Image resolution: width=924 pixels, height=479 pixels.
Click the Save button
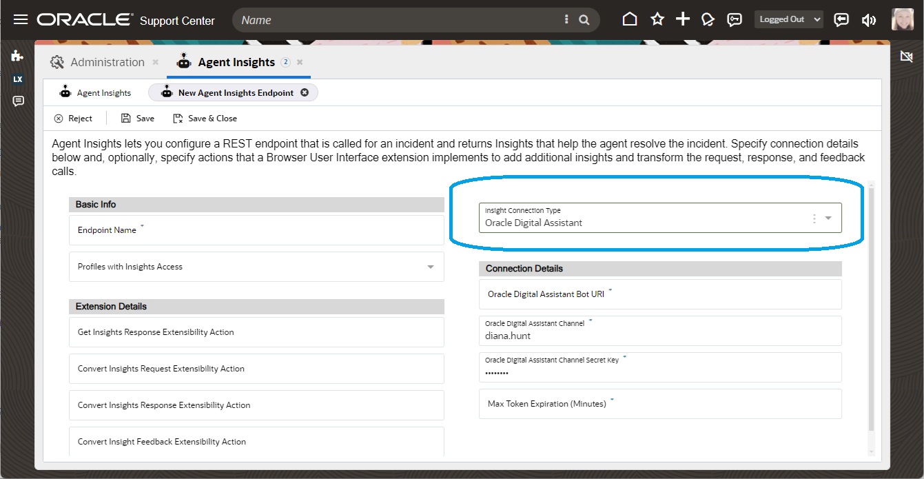138,119
